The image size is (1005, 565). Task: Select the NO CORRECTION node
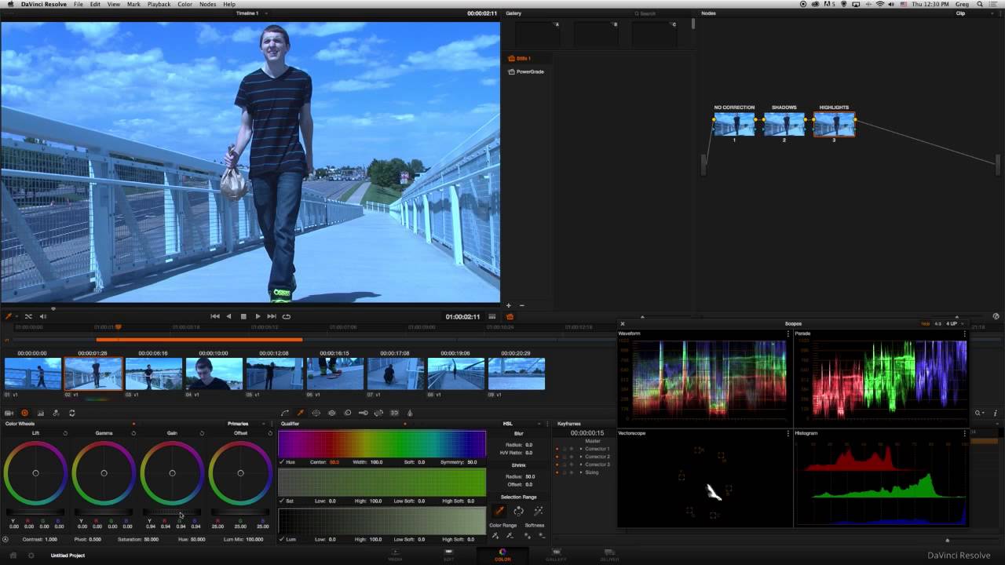[734, 124]
